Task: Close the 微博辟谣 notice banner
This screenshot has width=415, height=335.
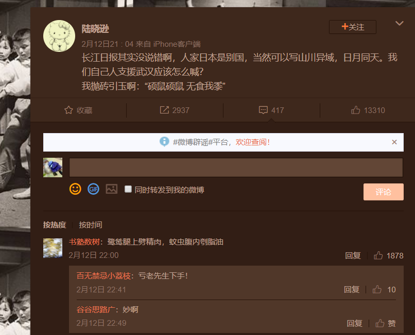Action: click(x=394, y=142)
